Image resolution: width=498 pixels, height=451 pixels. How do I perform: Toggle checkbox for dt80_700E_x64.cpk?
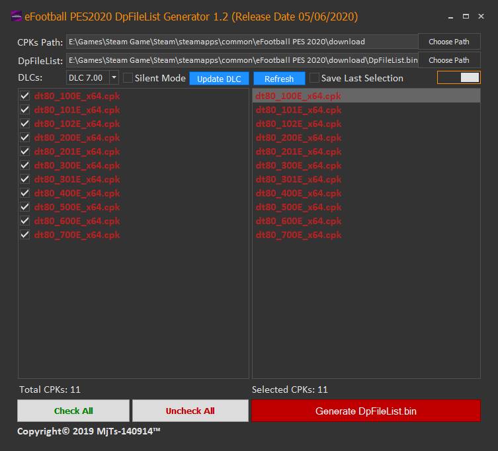[24, 235]
